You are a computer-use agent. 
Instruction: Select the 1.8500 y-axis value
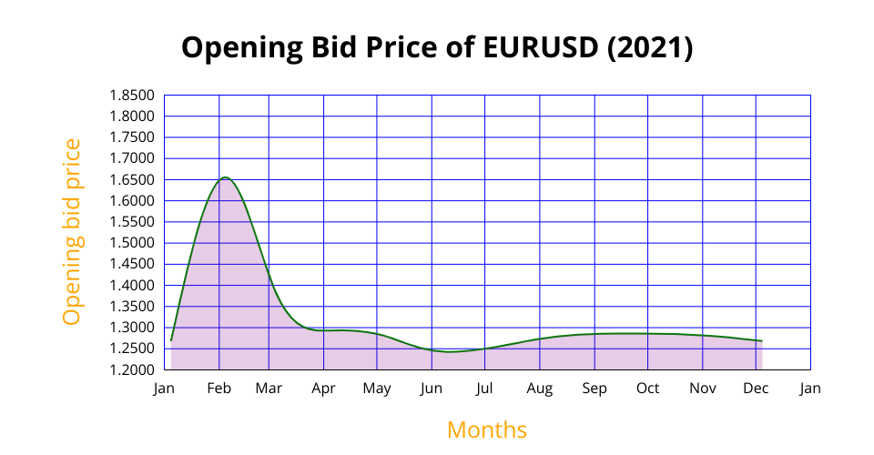pyautogui.click(x=131, y=95)
